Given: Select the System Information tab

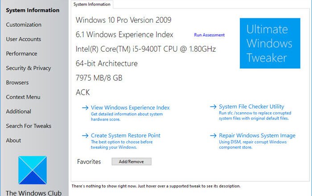Looking at the screenshot, I should (92, 4).
